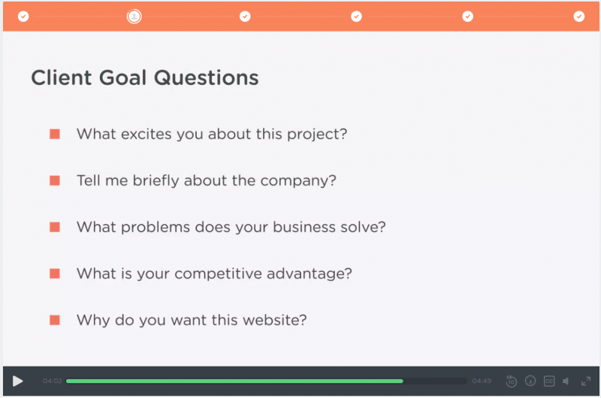Image resolution: width=601 pixels, height=398 pixels.
Task: Jump to the last chapter checkmark
Action: (578, 17)
